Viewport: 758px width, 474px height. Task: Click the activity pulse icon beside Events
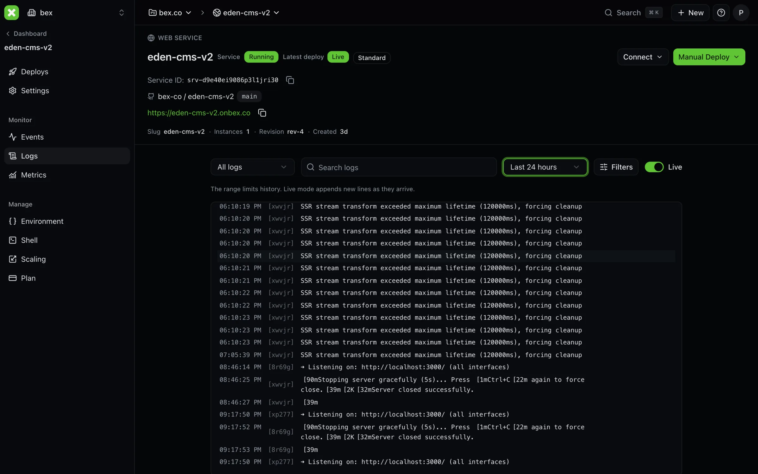pyautogui.click(x=13, y=137)
